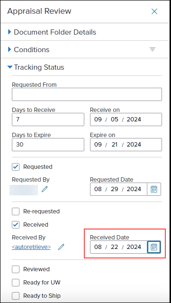
Task: Edit Received By with the pencil icon
Action: [x=61, y=247]
